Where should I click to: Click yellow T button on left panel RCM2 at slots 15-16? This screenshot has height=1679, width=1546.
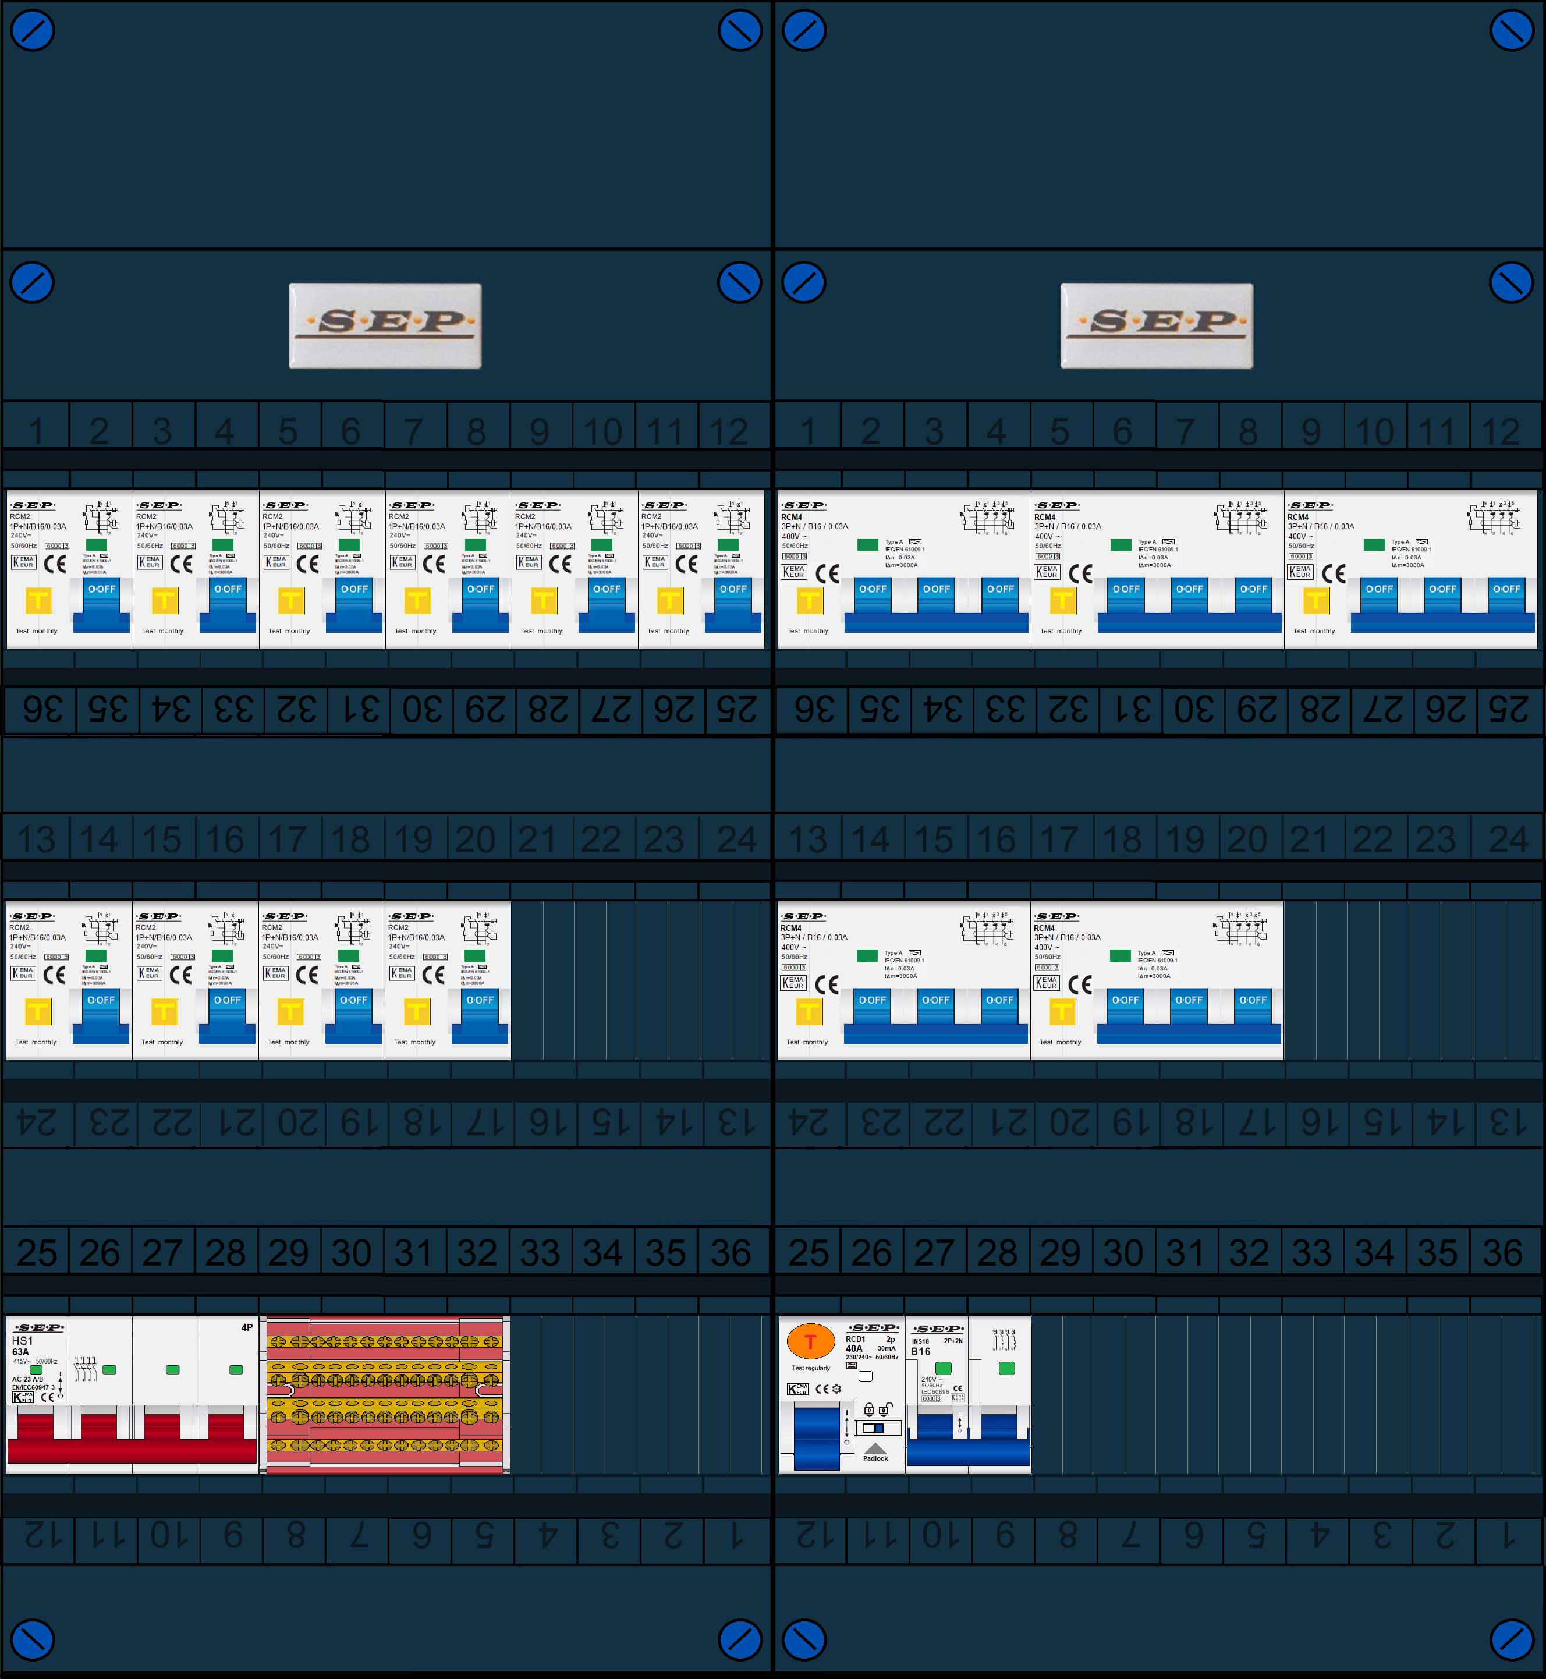164,1011
